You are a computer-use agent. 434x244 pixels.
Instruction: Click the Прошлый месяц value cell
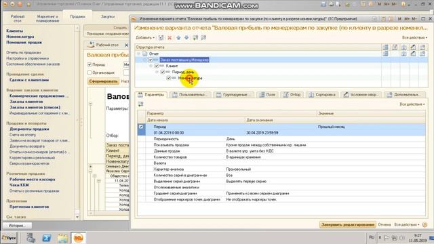[371, 127]
